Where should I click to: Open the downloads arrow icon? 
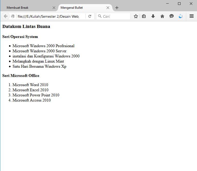(x=153, y=16)
